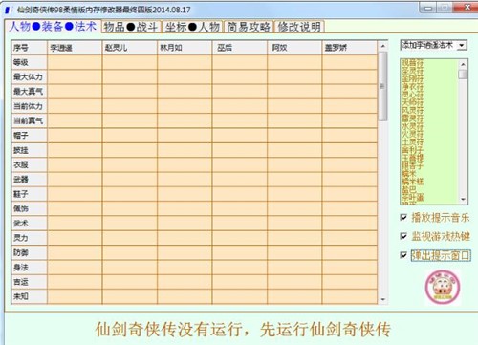Click the 盖罗娇 column header
The image size is (478, 345).
pyautogui.click(x=350, y=48)
